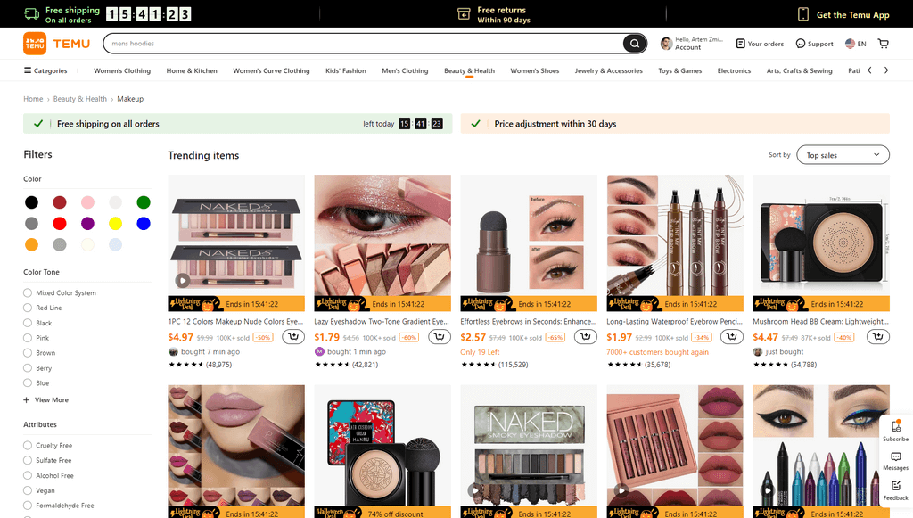Open Jewelry & Accessories category tab
The height and width of the screenshot is (518, 913).
(608, 71)
